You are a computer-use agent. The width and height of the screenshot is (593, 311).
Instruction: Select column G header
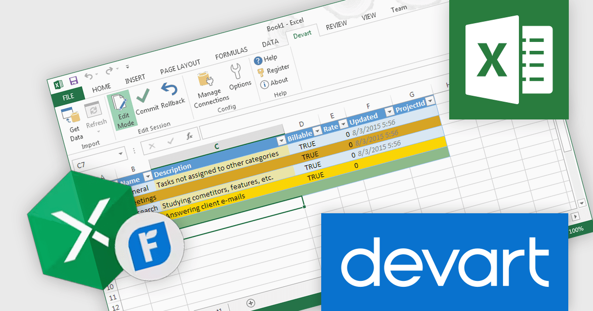click(x=412, y=94)
